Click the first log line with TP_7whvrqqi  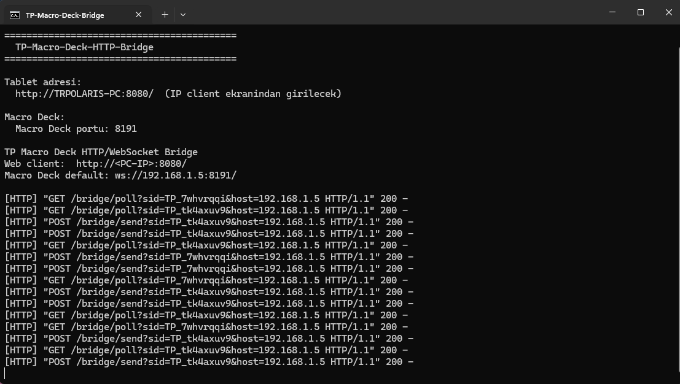(x=206, y=199)
